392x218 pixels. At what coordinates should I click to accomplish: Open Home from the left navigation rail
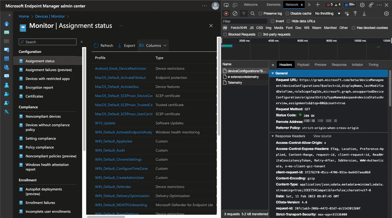[x=6, y=24]
